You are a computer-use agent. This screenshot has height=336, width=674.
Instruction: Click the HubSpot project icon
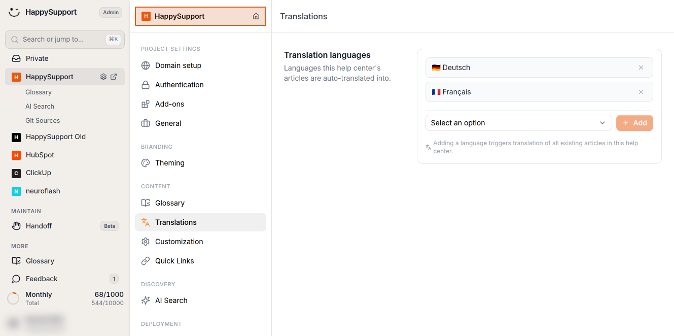[x=16, y=155]
